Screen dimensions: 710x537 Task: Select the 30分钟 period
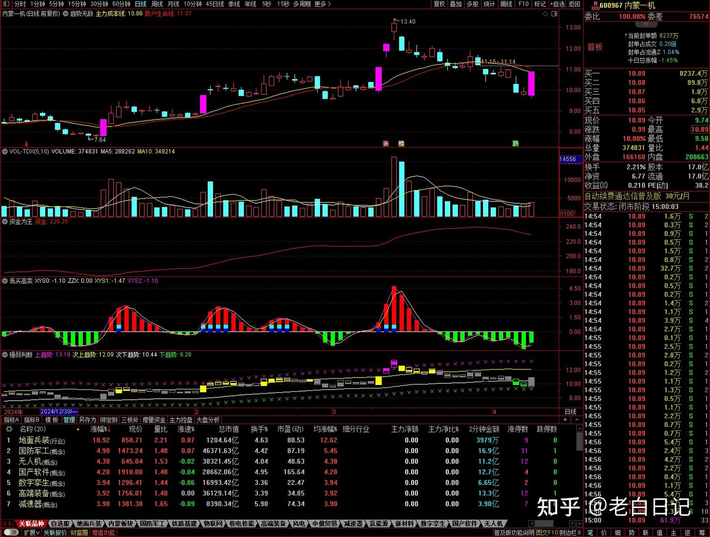pos(99,4)
